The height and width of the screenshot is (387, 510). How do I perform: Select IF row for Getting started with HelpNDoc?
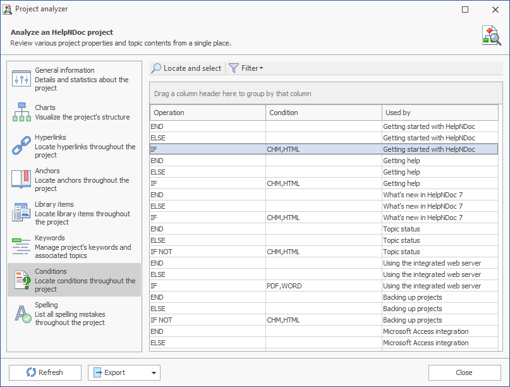coord(324,149)
